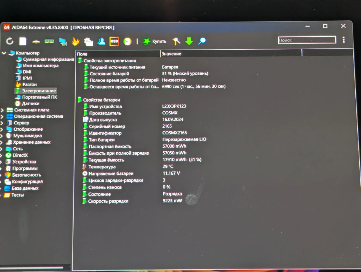361x272 pixels.
Task: Click the green memory module toolbar icon
Action: click(x=49, y=41)
